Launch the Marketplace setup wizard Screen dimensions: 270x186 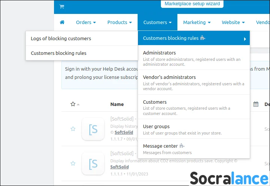193,4
